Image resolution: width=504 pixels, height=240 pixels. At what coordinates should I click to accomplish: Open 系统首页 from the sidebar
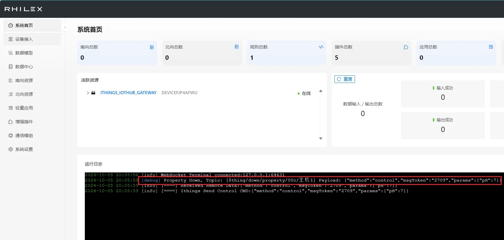click(24, 25)
